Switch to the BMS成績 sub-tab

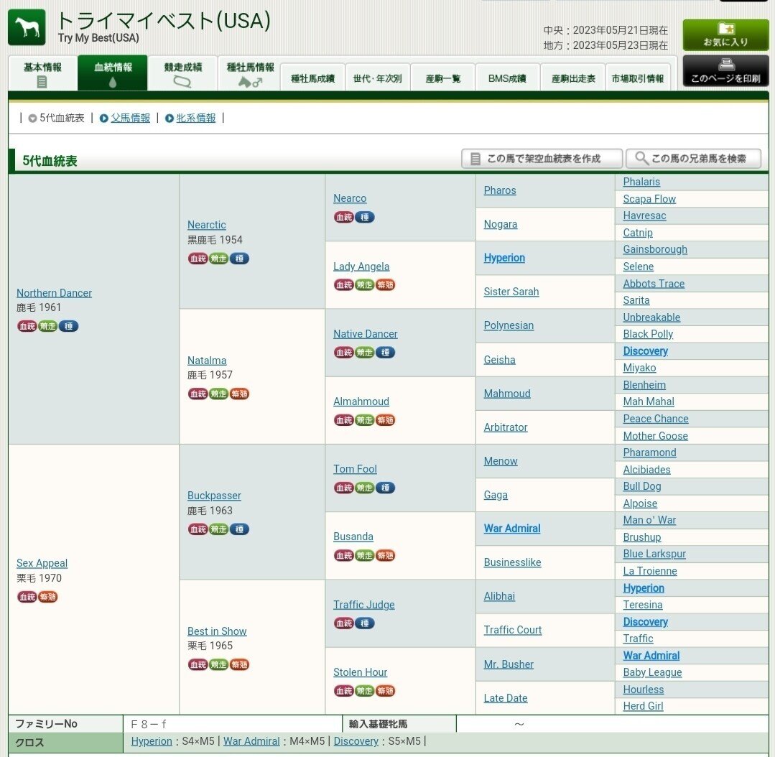pyautogui.click(x=507, y=78)
